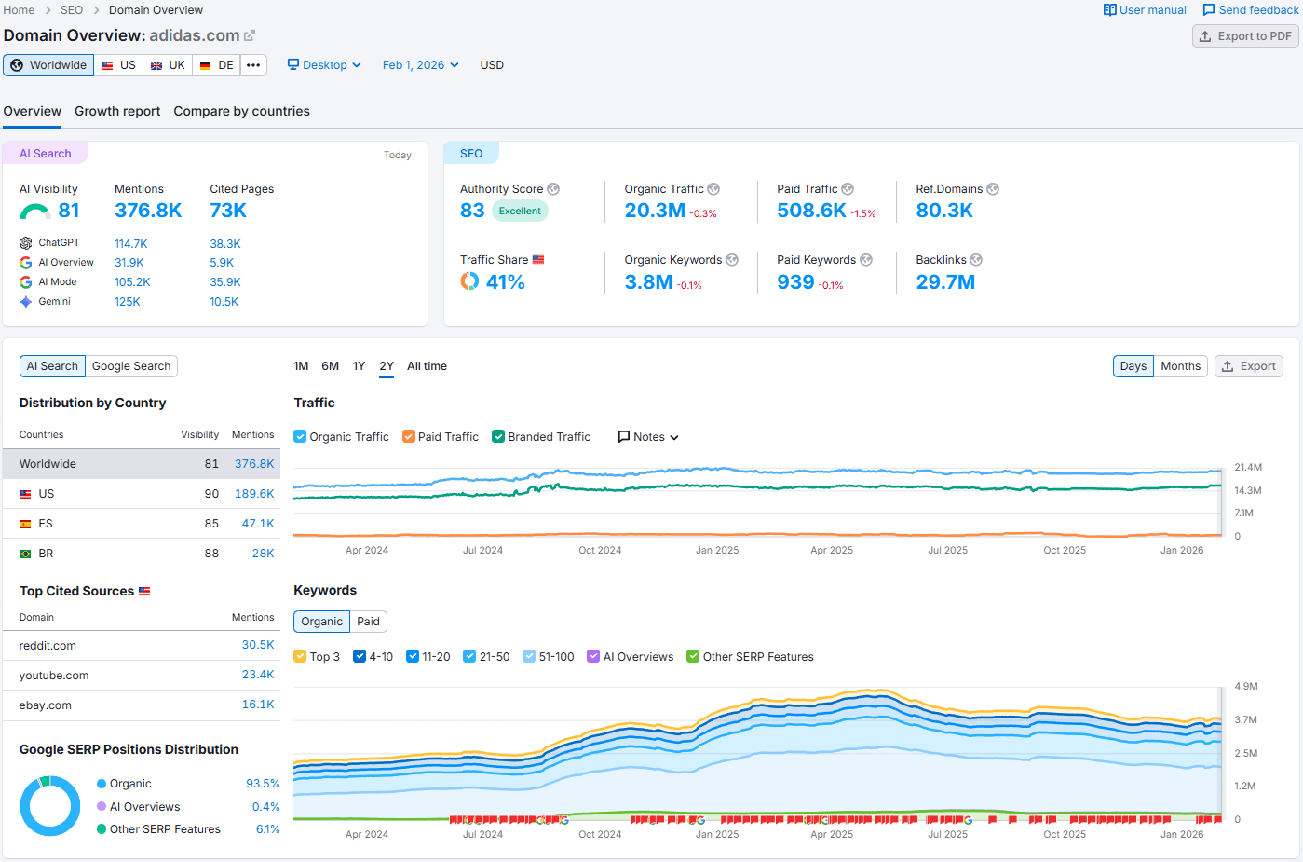Viewport: 1303px width, 862px height.
Task: Expand the Notes dropdown above the Traffic chart
Action: click(647, 436)
